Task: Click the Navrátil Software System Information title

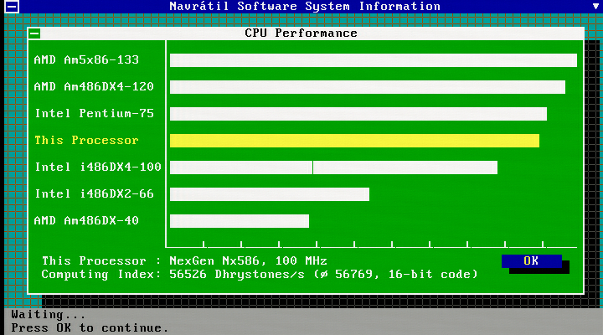Action: [305, 6]
